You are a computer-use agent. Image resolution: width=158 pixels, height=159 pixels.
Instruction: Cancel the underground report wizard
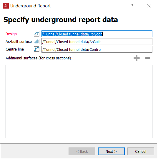pyautogui.click(x=141, y=151)
